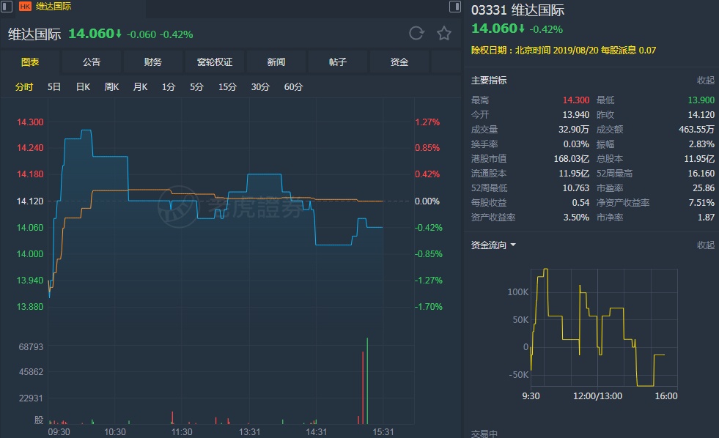Click the 52周最高 value 16.160

[x=701, y=173]
